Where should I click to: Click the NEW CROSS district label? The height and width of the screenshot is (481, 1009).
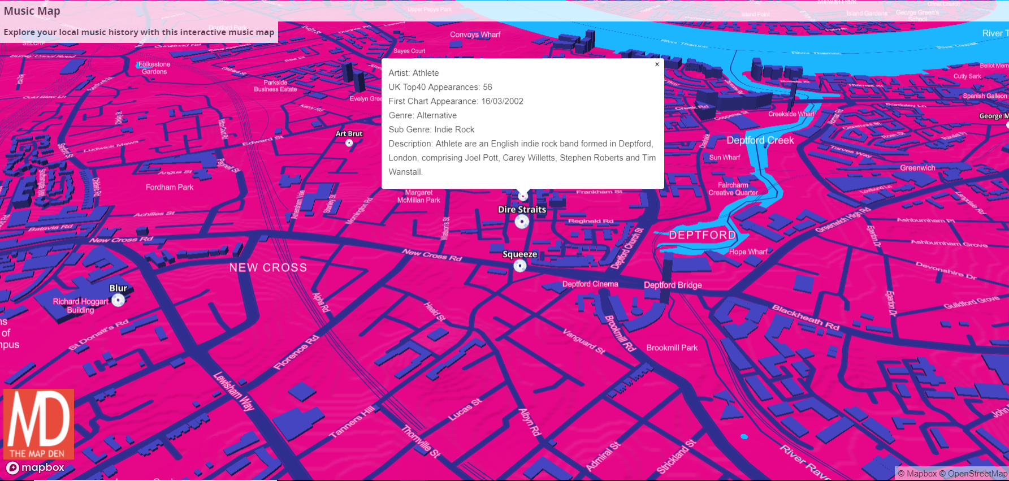(268, 268)
